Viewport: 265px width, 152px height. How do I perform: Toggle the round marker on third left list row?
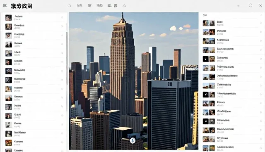(62, 35)
